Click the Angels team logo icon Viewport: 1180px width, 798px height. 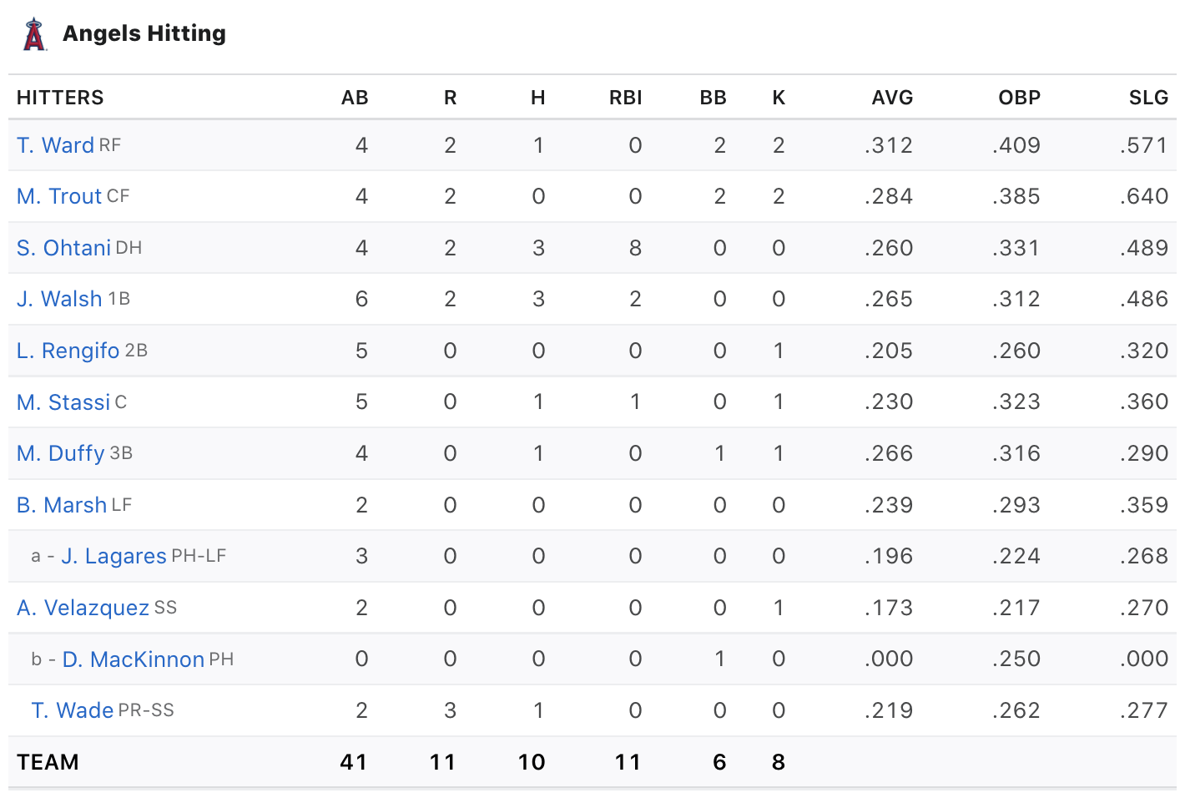[34, 34]
